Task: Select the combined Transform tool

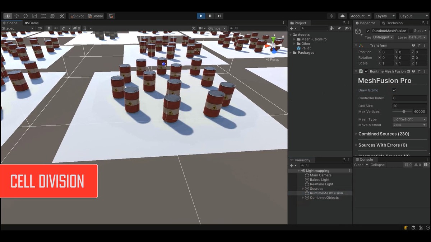Action: [52, 16]
